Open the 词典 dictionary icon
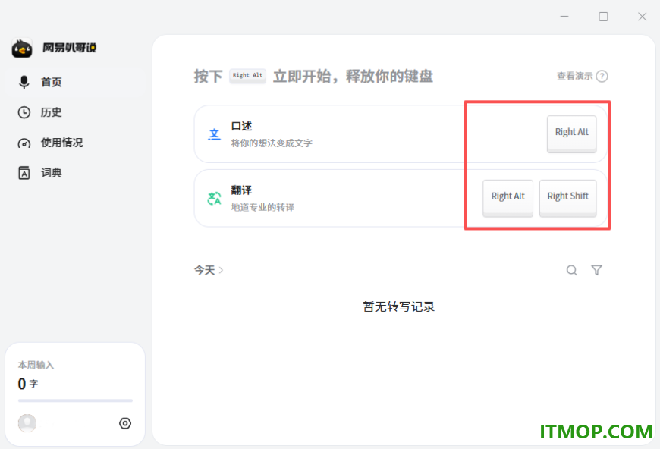Screen dimensions: 660x449 [24, 173]
